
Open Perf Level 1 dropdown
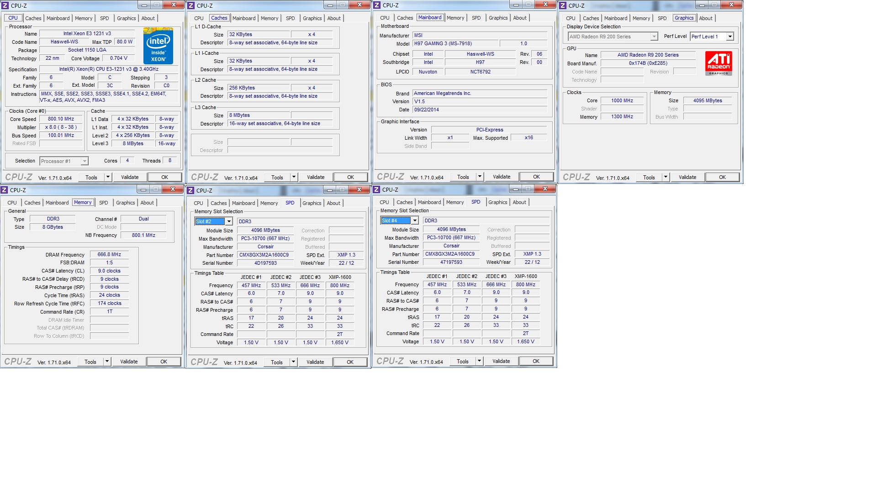[730, 37]
